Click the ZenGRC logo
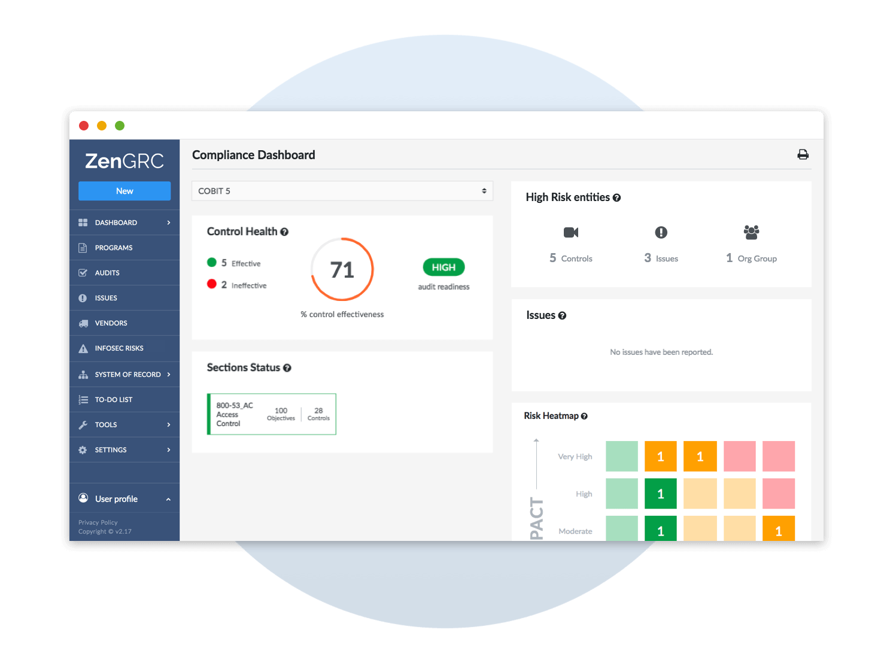Screen dimensions: 893x663 [124, 161]
